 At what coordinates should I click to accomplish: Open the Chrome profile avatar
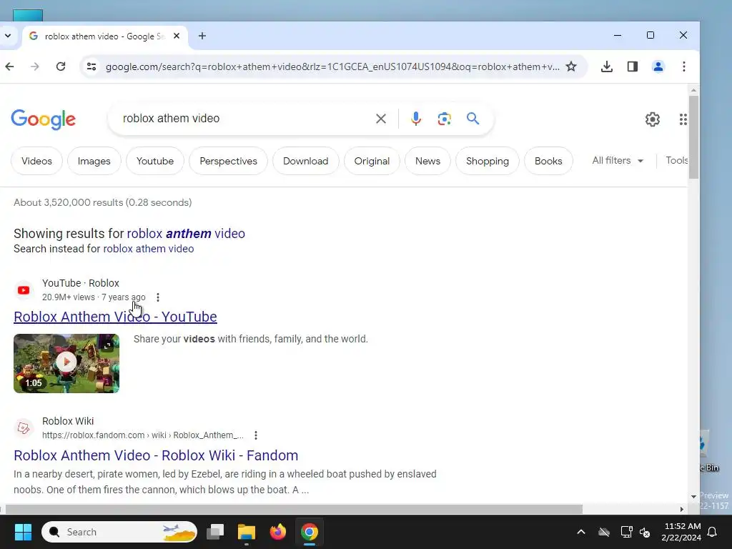[x=658, y=66]
